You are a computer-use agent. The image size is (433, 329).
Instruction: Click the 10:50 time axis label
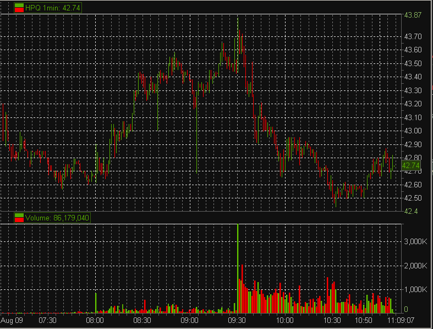[x=364, y=320]
